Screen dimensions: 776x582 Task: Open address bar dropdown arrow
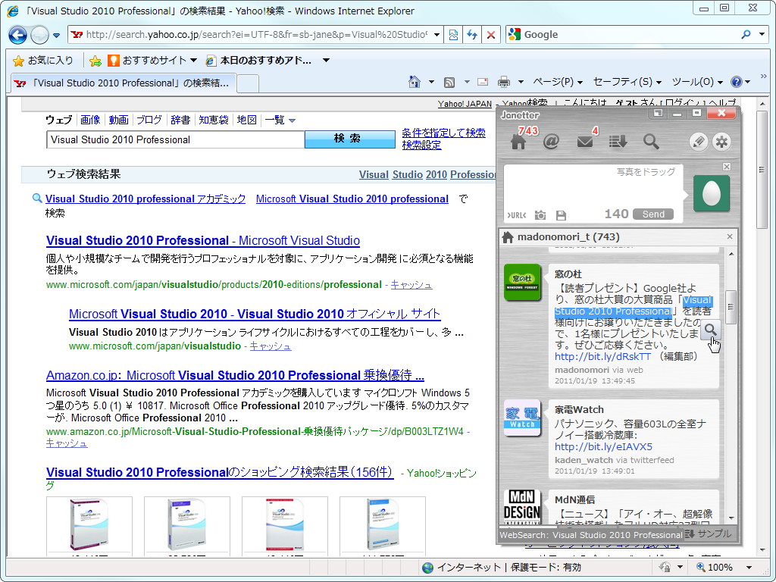pos(436,35)
